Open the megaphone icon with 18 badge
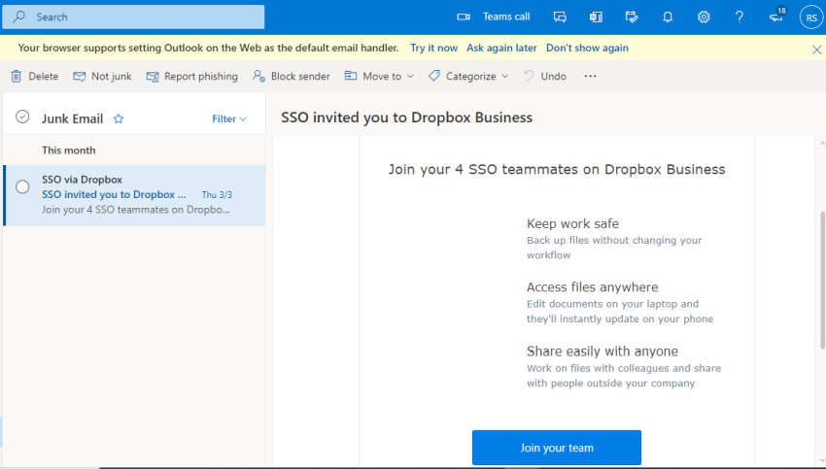 tap(777, 16)
